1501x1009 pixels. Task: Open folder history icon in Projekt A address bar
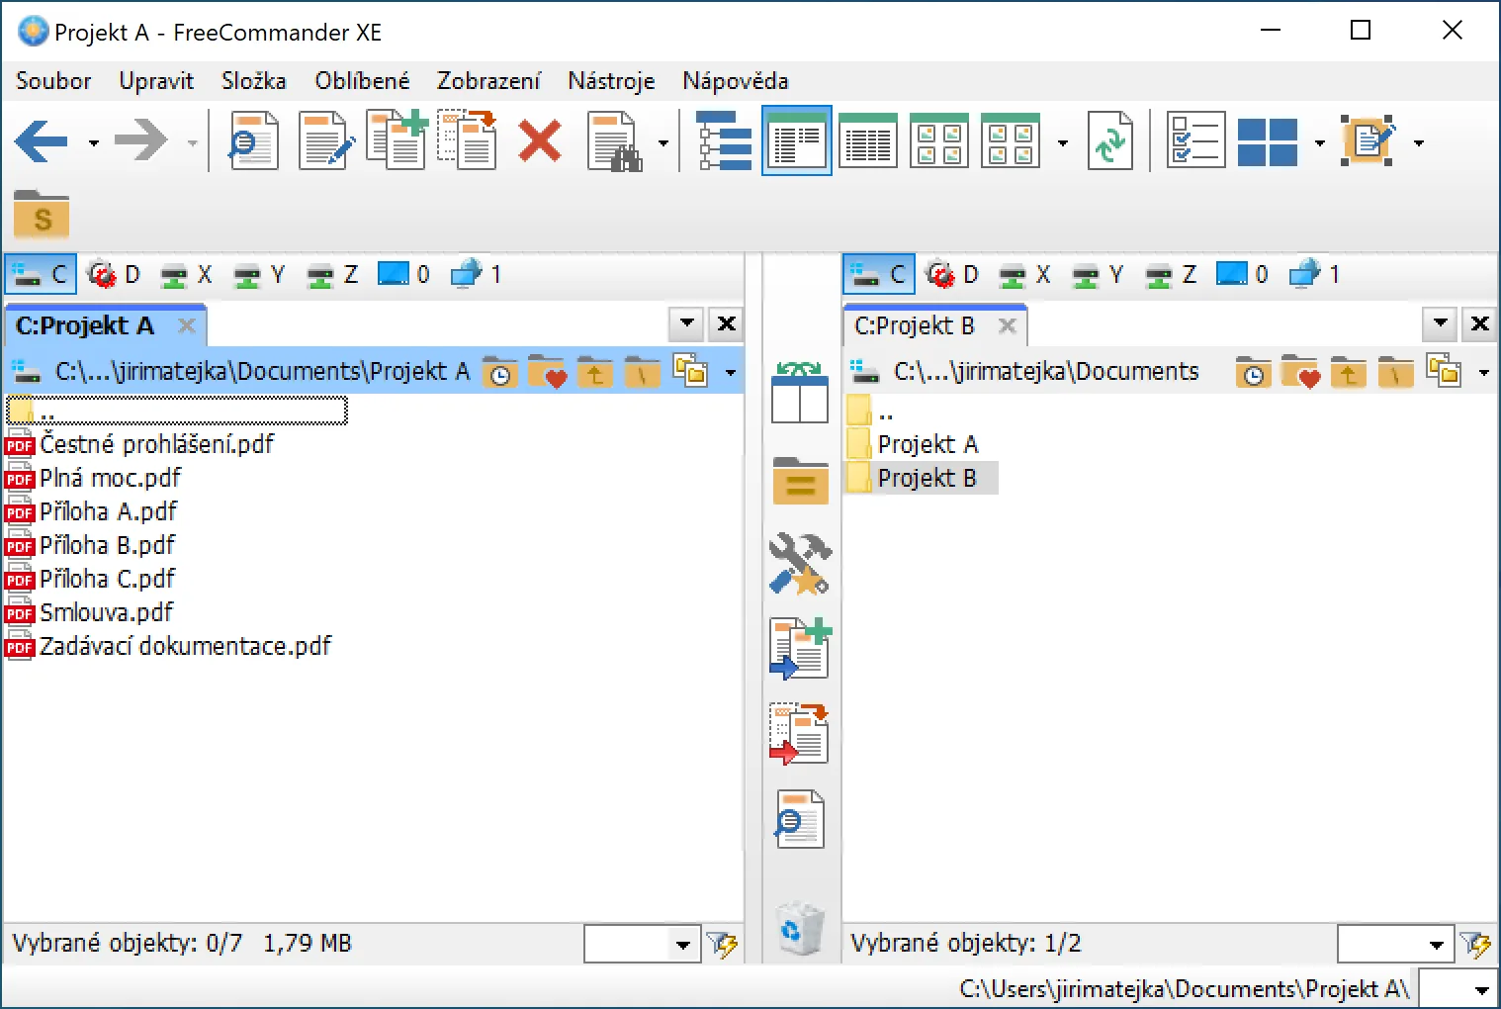499,372
